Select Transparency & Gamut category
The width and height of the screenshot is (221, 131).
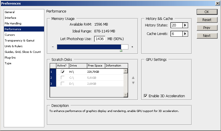(x=19, y=41)
